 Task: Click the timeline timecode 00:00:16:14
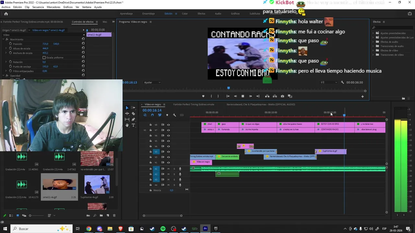pyautogui.click(x=152, y=110)
